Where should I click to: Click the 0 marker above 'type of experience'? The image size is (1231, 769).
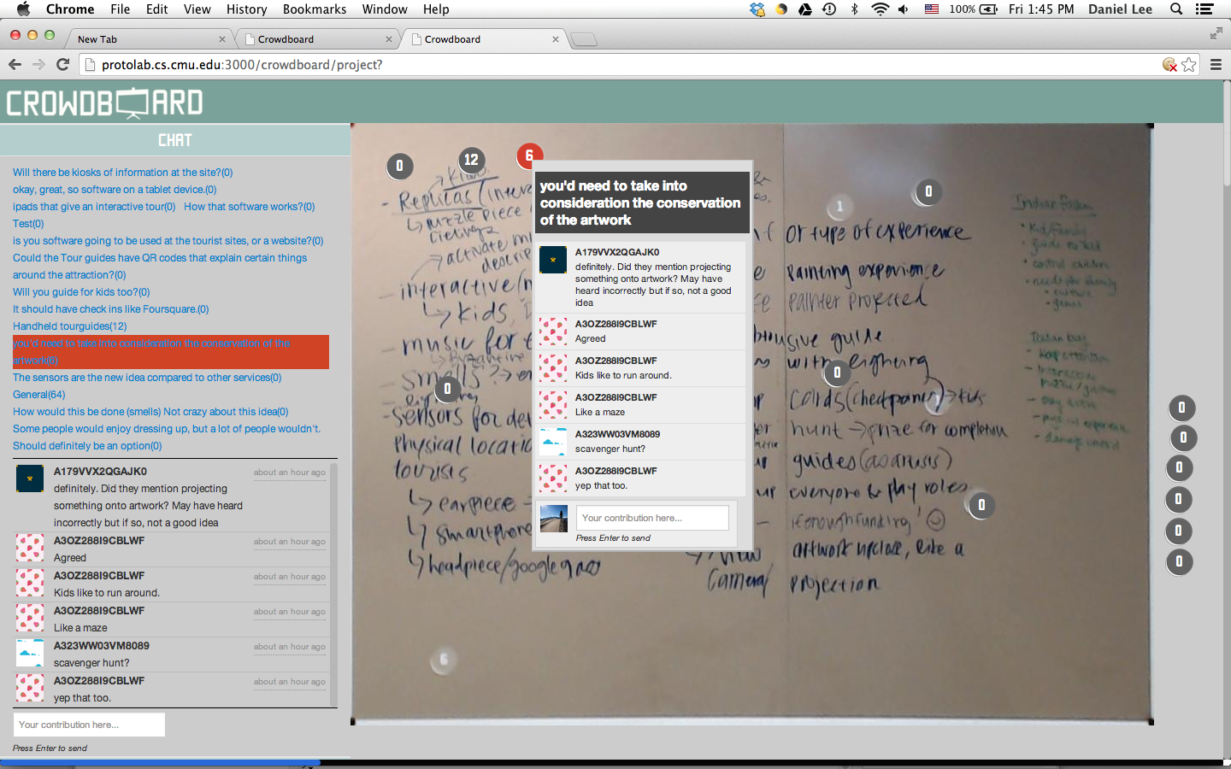click(928, 191)
